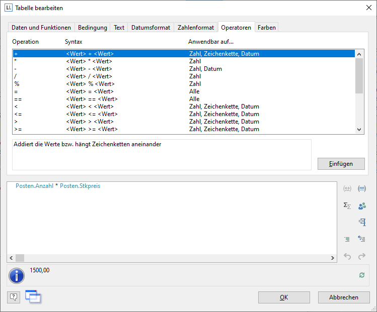The height and width of the screenshot is (312, 377).
Task: Click the parentheses insert icon beside the formula box
Action: [347, 189]
